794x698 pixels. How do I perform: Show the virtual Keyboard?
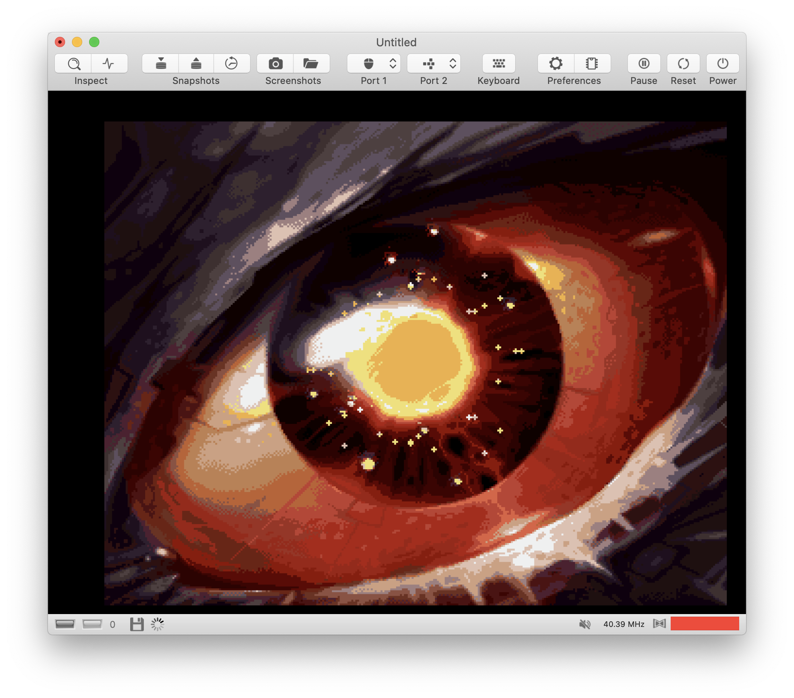498,64
